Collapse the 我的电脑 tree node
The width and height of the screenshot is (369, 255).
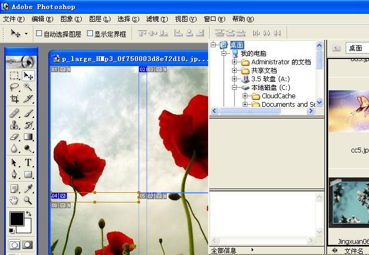pos(224,54)
